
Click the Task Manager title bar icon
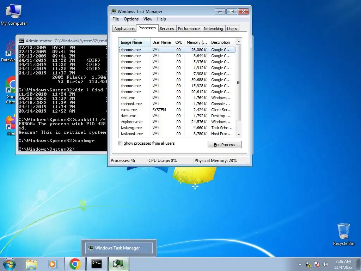click(x=114, y=11)
